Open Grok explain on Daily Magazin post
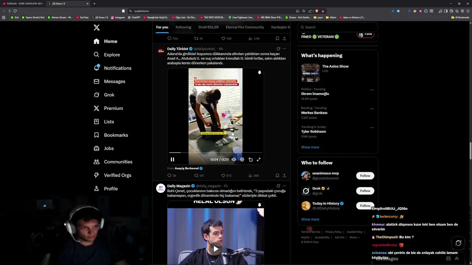472x265 pixels. (278, 186)
